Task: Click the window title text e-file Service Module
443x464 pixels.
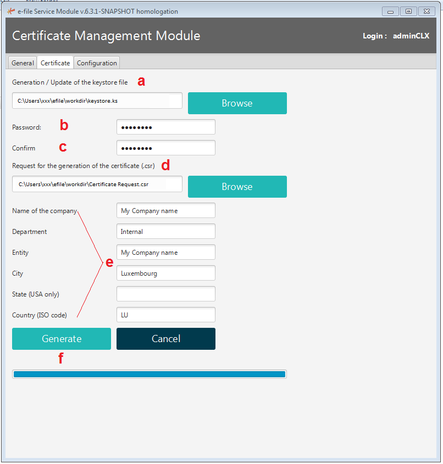Action: click(x=98, y=11)
